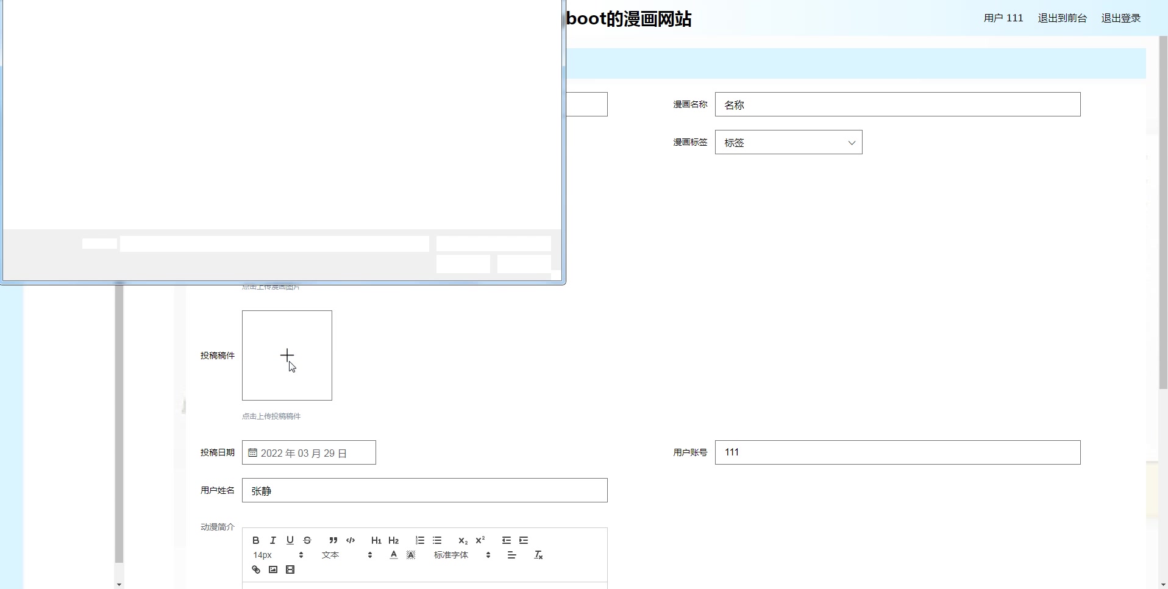Image resolution: width=1168 pixels, height=589 pixels.
Task: Open the text color picker (A icon)
Action: (x=393, y=555)
